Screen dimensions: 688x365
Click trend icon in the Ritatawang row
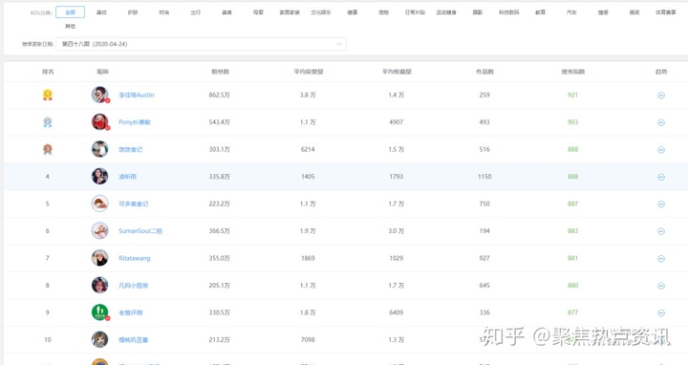point(661,258)
